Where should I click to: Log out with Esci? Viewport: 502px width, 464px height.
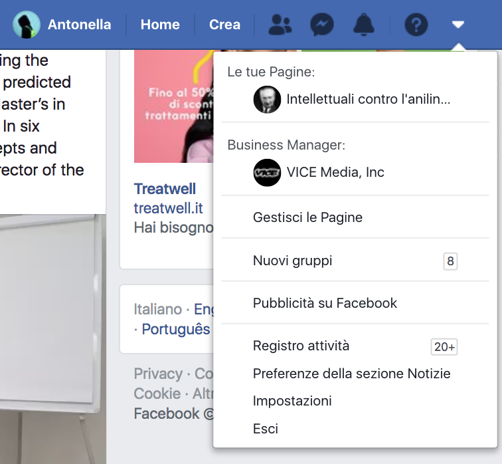266,429
